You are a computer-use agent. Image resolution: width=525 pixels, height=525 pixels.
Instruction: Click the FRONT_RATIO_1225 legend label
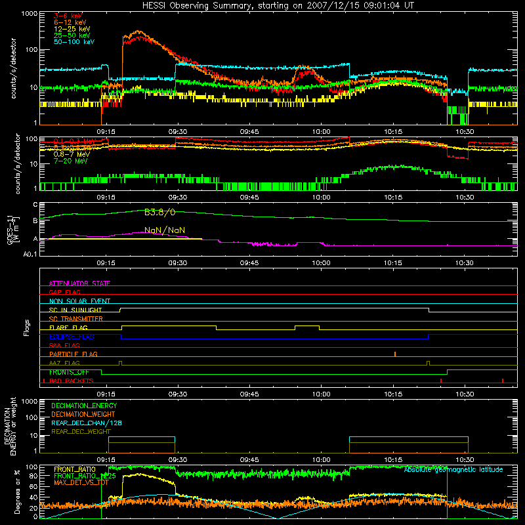(x=85, y=476)
